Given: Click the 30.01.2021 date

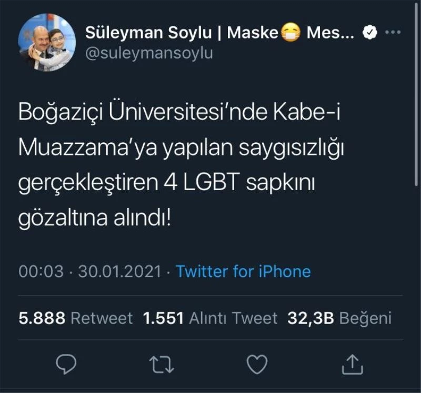Looking at the screenshot, I should pyautogui.click(x=119, y=271).
